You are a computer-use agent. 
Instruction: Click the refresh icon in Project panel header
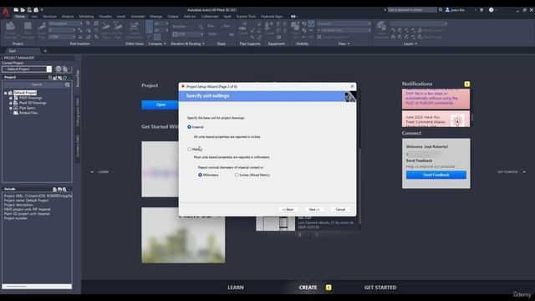64,78
